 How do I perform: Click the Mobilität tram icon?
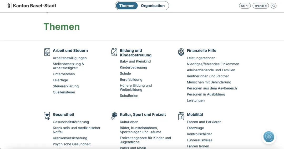[x=181, y=116]
